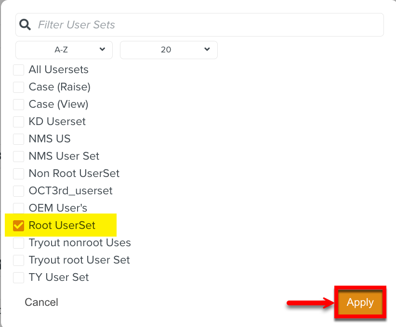The width and height of the screenshot is (396, 327).
Task: Enable the Non Root UserSet checkbox
Action: click(x=19, y=174)
